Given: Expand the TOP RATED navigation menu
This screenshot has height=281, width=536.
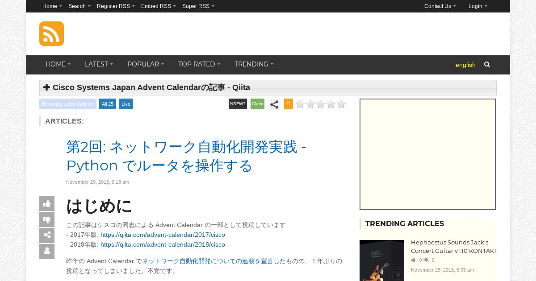Looking at the screenshot, I should [199, 64].
